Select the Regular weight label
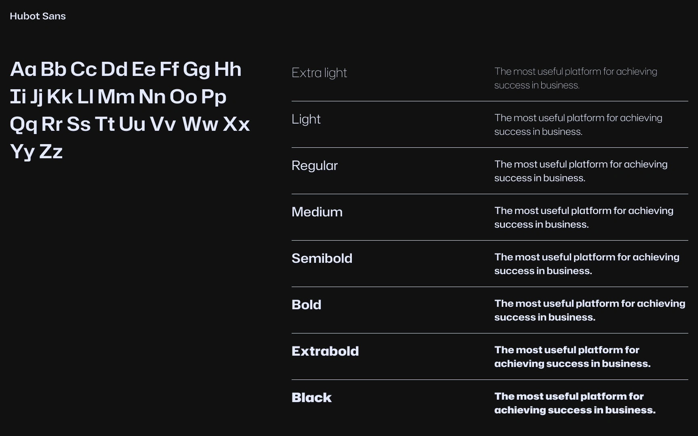698x436 pixels. pos(314,166)
